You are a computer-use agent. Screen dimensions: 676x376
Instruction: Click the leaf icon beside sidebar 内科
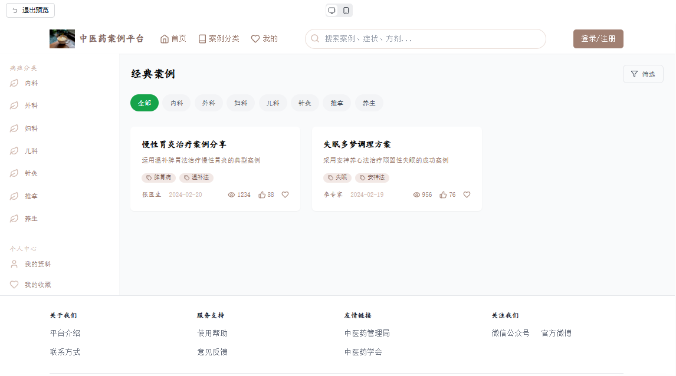14,83
